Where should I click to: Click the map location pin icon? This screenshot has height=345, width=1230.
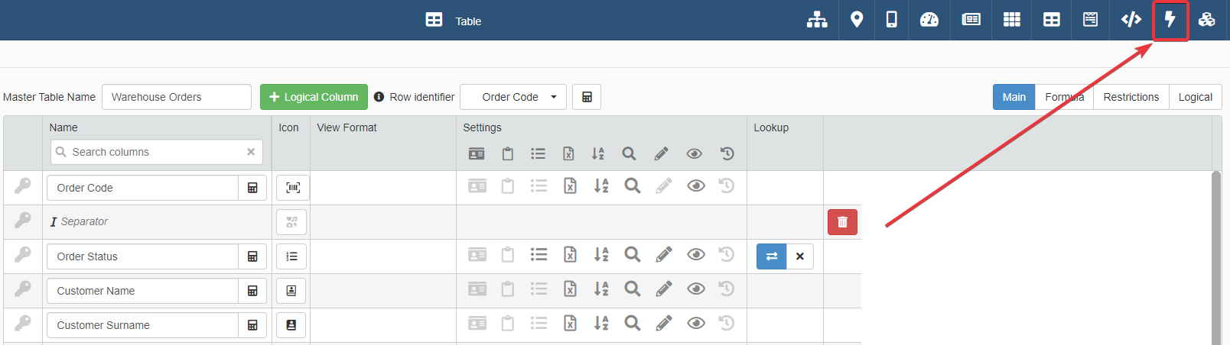click(x=857, y=20)
